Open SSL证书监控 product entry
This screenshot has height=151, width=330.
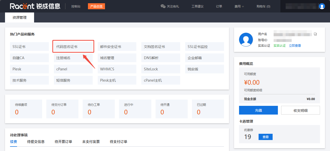(x=204, y=46)
